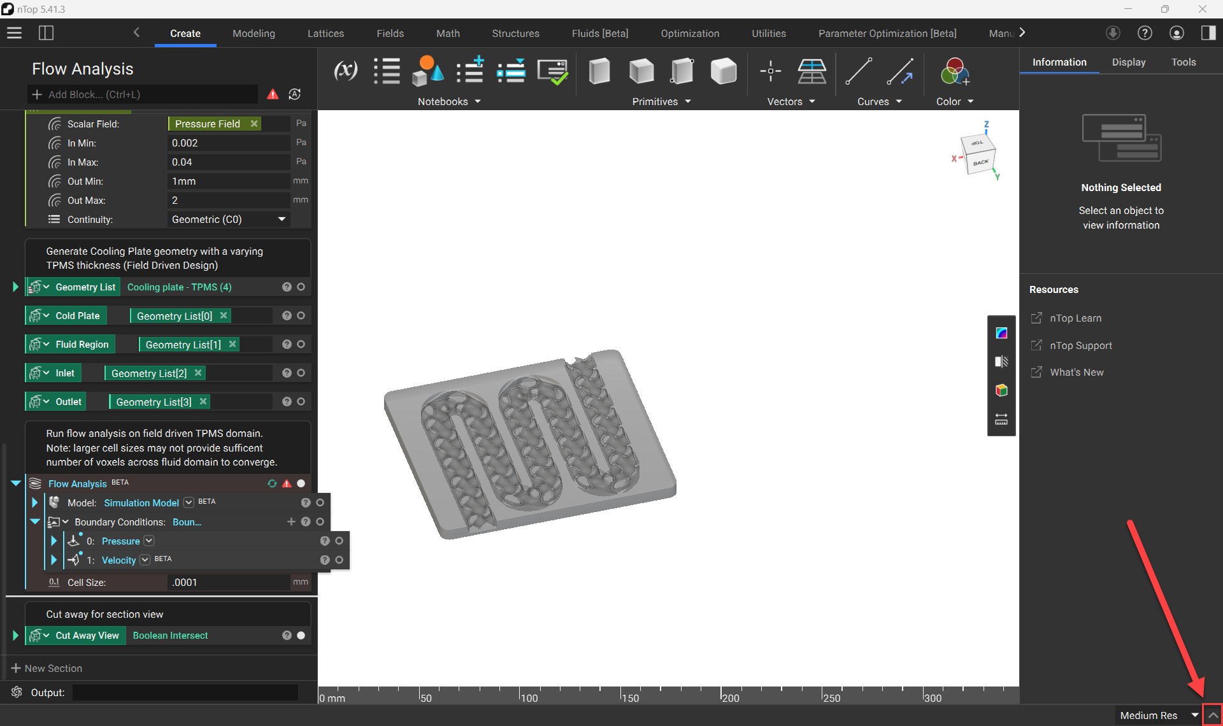Click the add list item icon
Viewport: 1223px width, 726px height.
click(x=470, y=71)
